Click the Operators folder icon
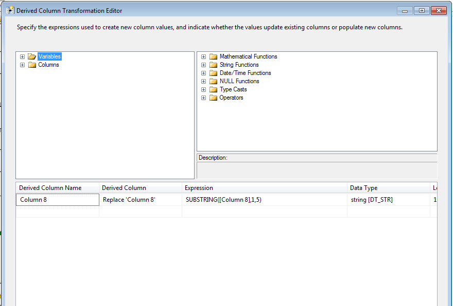 click(x=213, y=98)
